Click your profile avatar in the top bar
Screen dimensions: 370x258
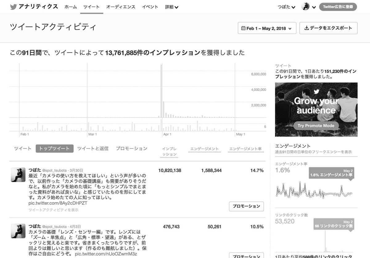coord(305,6)
